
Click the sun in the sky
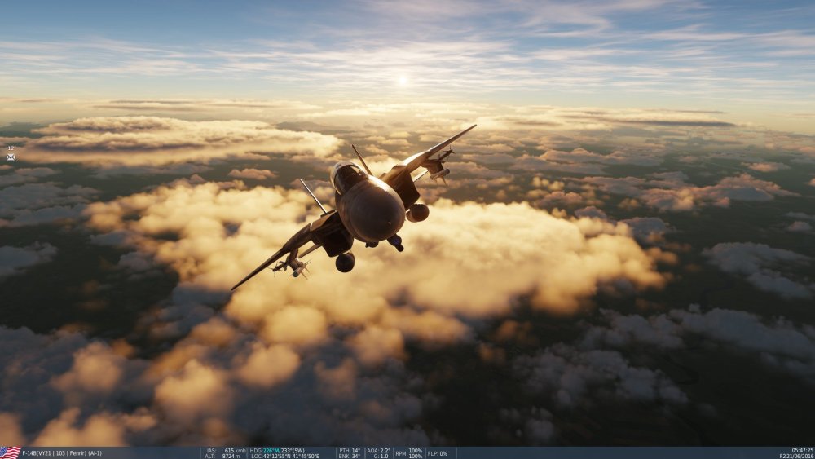[400, 80]
